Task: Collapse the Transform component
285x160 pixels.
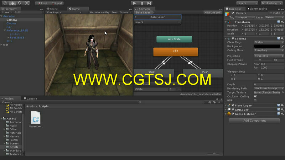Action: tap(226, 22)
